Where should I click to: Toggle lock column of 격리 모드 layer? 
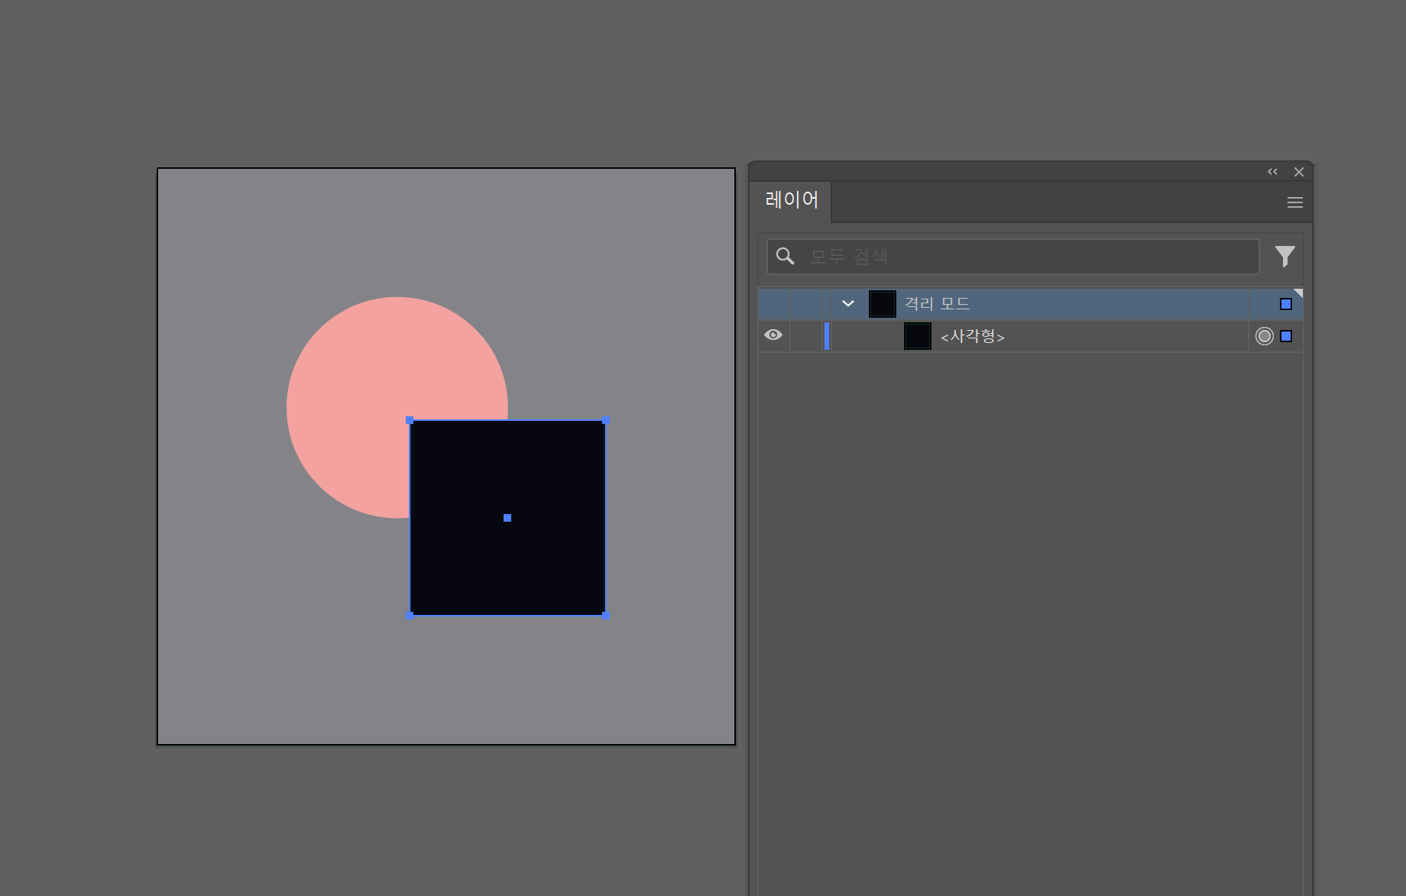(x=806, y=304)
